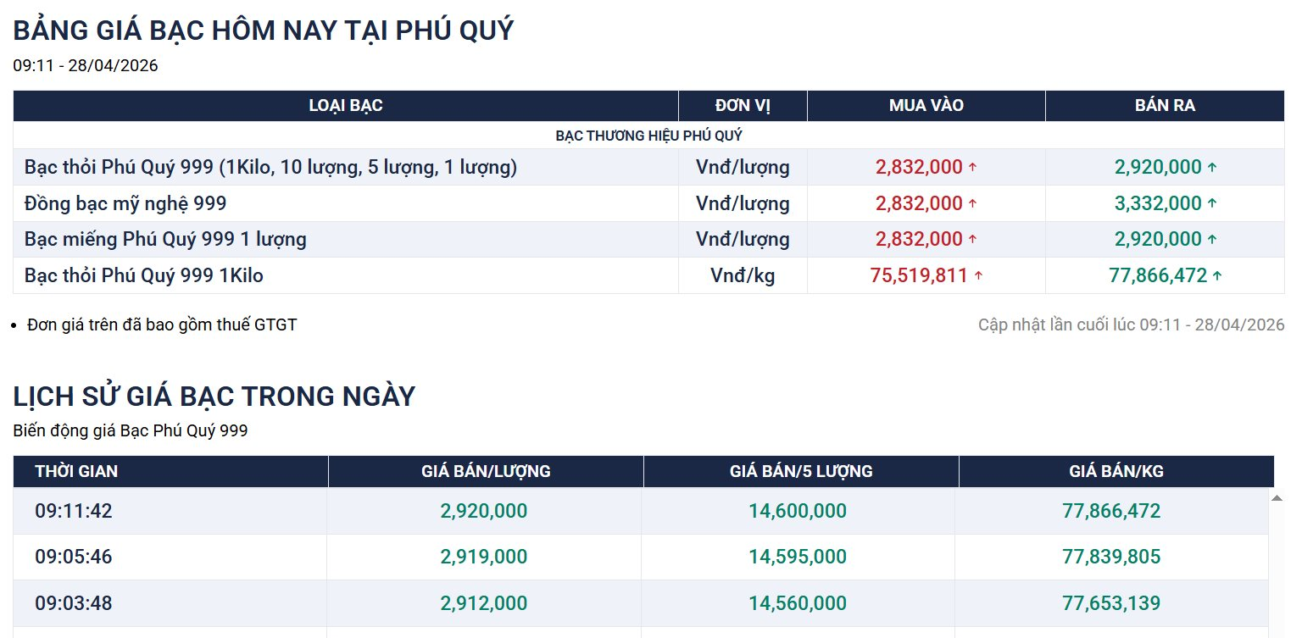Click green up arrow beside 3,332,000
This screenshot has width=1302, height=638.
(1212, 204)
